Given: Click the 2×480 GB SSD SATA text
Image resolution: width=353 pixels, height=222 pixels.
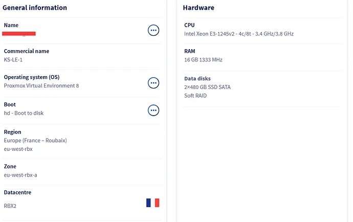Looking at the screenshot, I should [207, 87].
